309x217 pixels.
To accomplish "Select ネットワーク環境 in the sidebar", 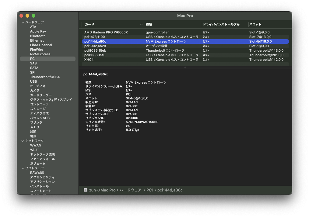I will point(42,154).
